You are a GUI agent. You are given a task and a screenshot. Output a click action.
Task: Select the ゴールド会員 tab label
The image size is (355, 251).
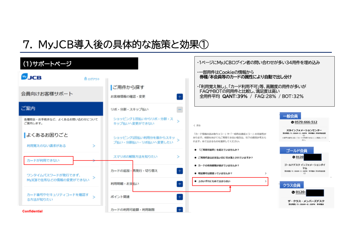click(x=296, y=151)
